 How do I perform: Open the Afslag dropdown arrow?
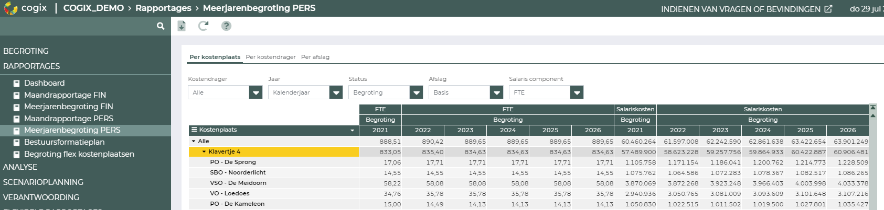click(496, 92)
